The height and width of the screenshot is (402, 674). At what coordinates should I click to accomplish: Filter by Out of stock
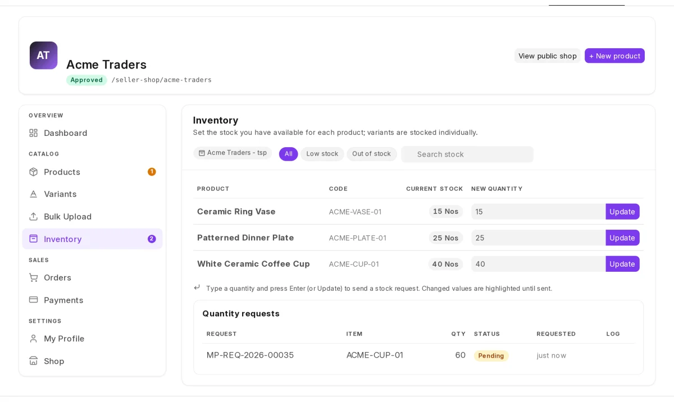371,154
